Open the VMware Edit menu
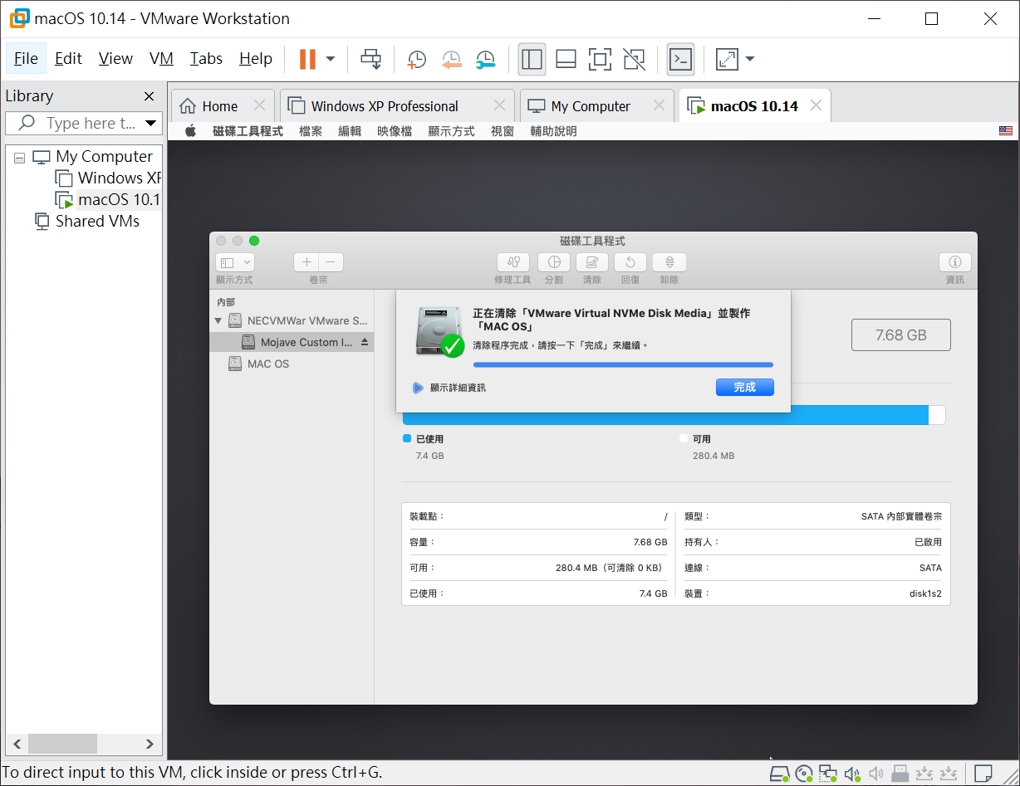The height and width of the screenshot is (786, 1020). point(68,58)
